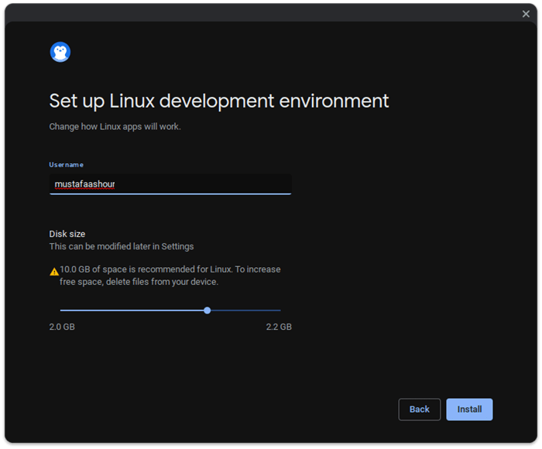Screen dimensions: 542x449
Task: Click the yellow disk space warning icon
Action: point(54,272)
